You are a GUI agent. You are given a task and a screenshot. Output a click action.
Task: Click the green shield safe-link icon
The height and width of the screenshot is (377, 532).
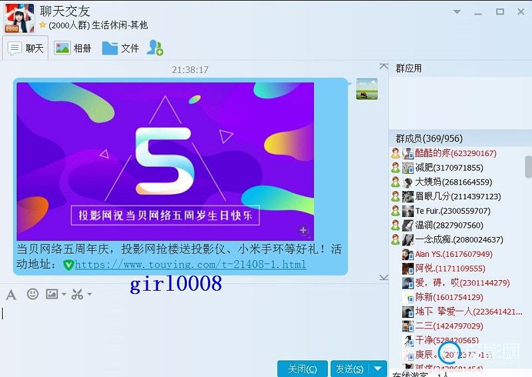(x=68, y=265)
